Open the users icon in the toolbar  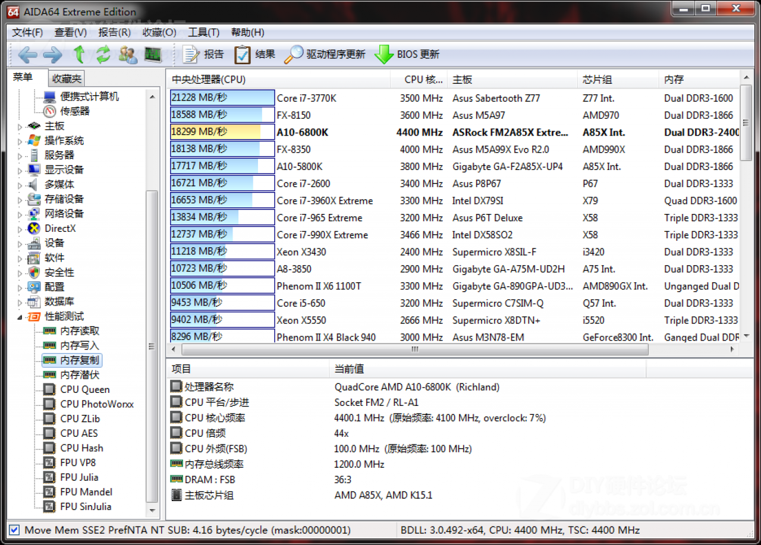(128, 55)
